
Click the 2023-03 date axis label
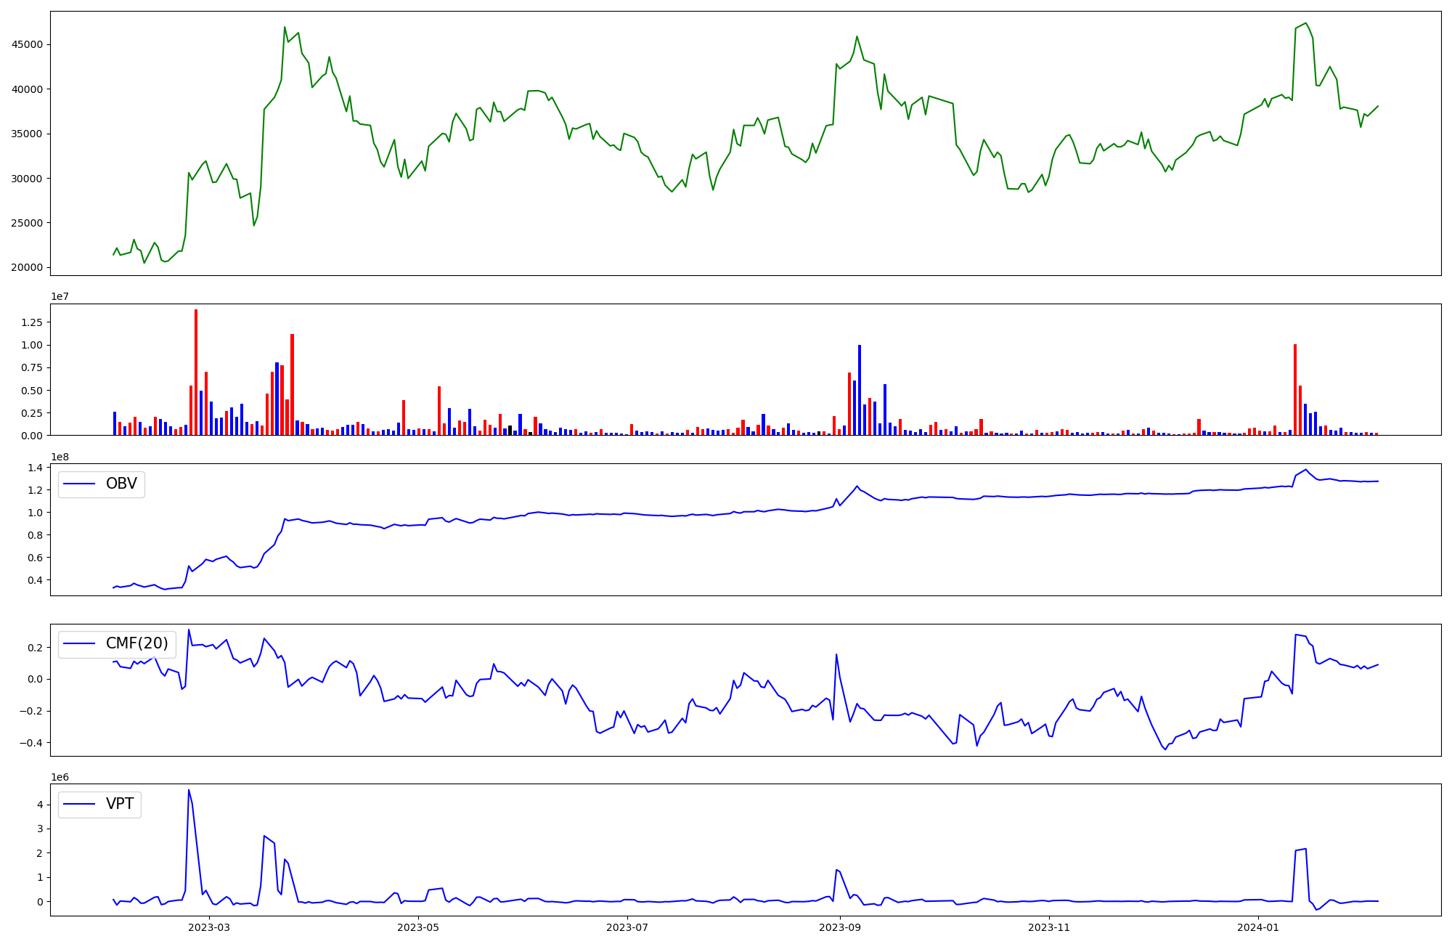pos(209,927)
